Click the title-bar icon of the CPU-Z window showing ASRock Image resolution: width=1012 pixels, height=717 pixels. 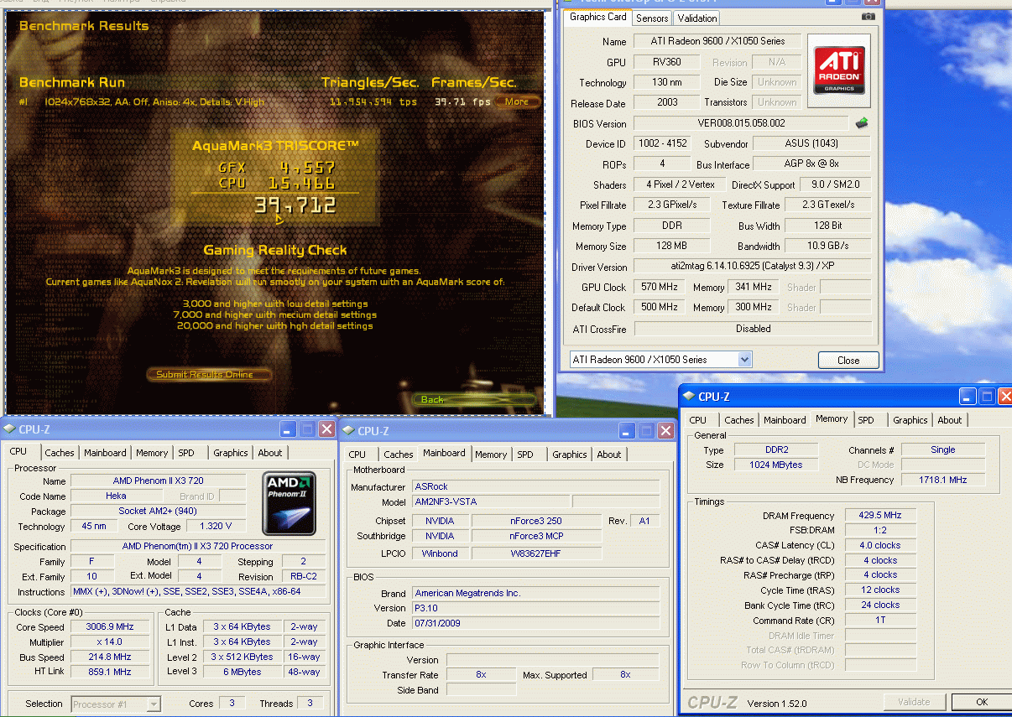348,431
